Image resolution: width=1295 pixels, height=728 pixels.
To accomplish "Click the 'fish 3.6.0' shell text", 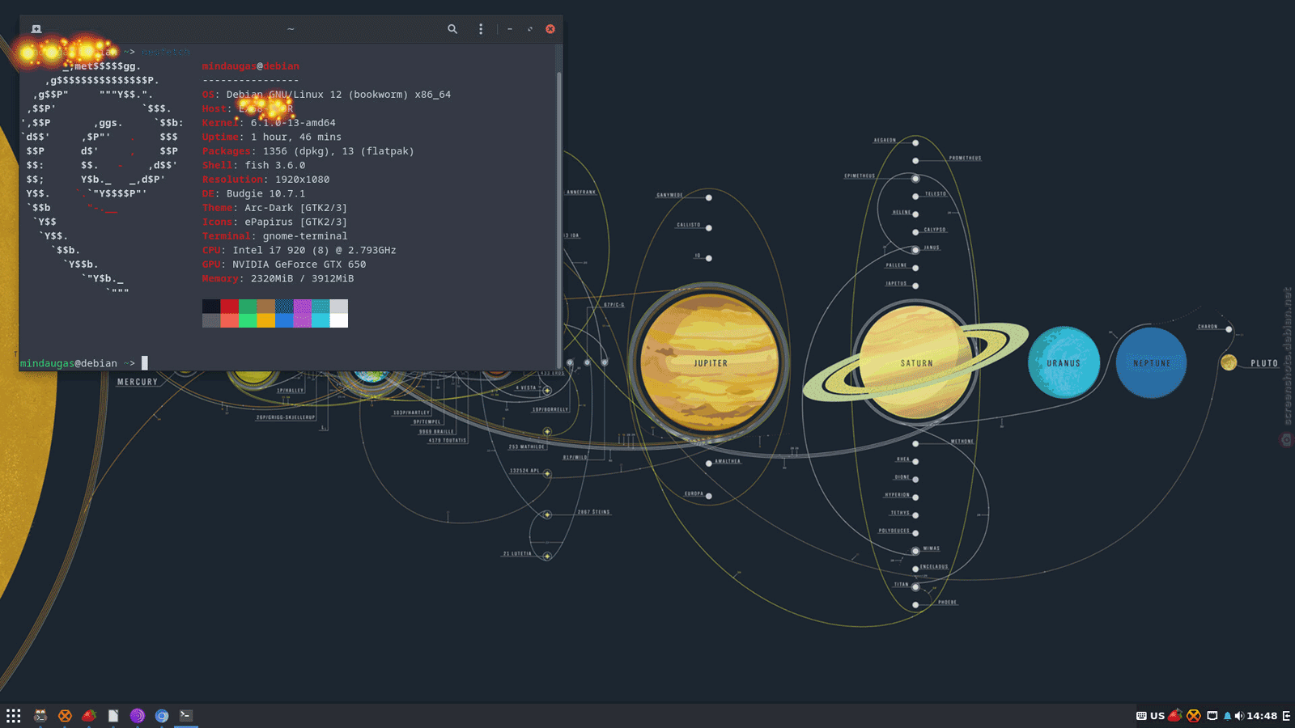I will [x=275, y=165].
